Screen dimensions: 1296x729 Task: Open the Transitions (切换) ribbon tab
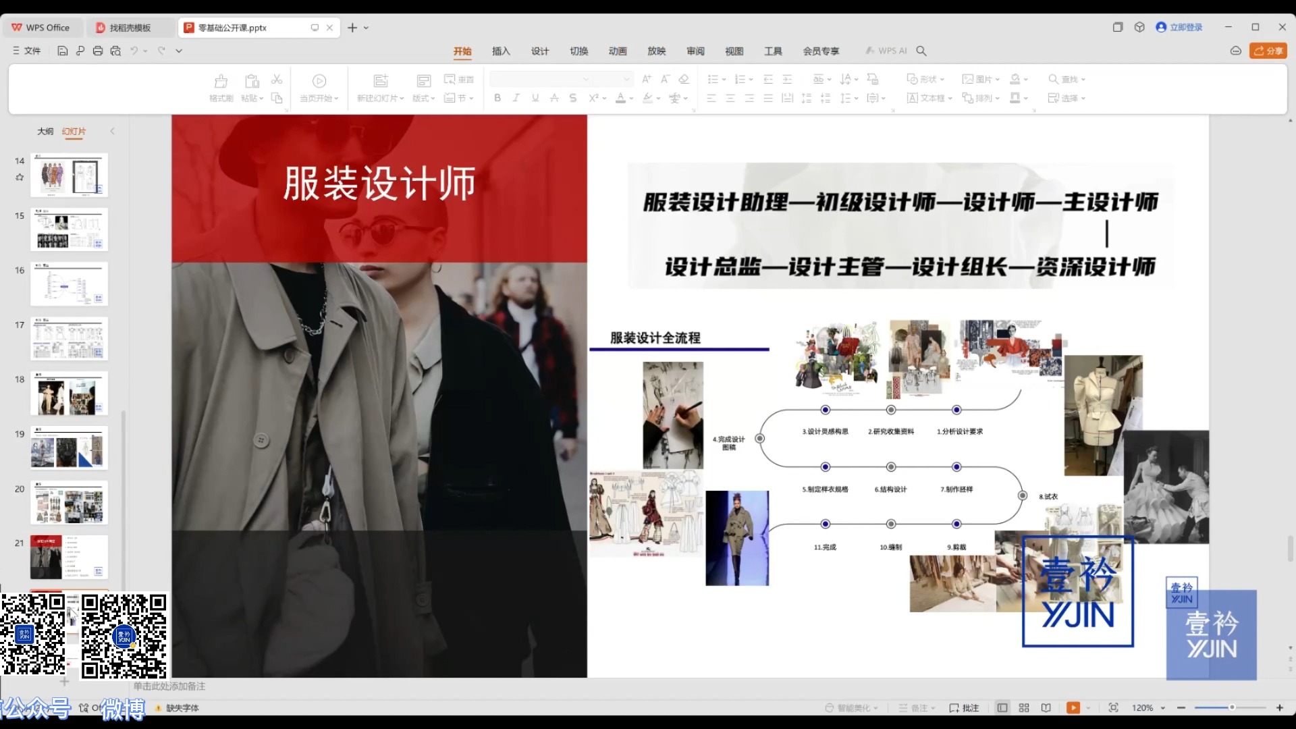point(579,51)
